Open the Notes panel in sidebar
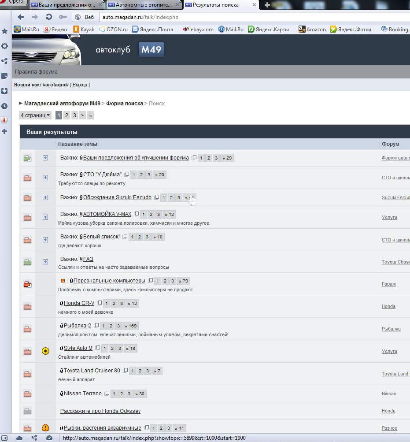 click(x=4, y=76)
